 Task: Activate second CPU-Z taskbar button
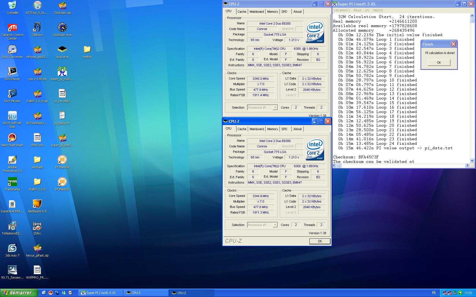tap(192, 293)
